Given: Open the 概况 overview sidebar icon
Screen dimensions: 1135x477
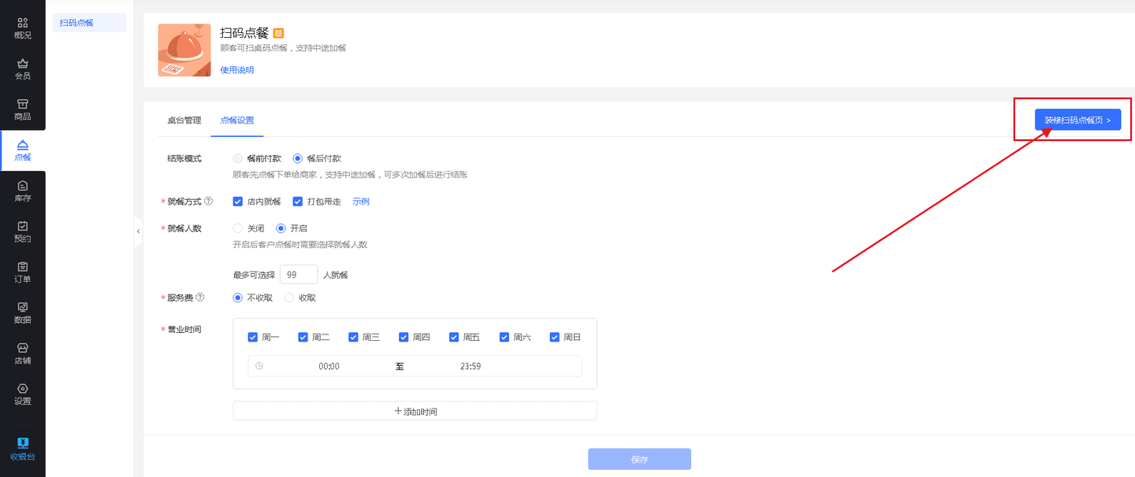Looking at the screenshot, I should (x=22, y=28).
